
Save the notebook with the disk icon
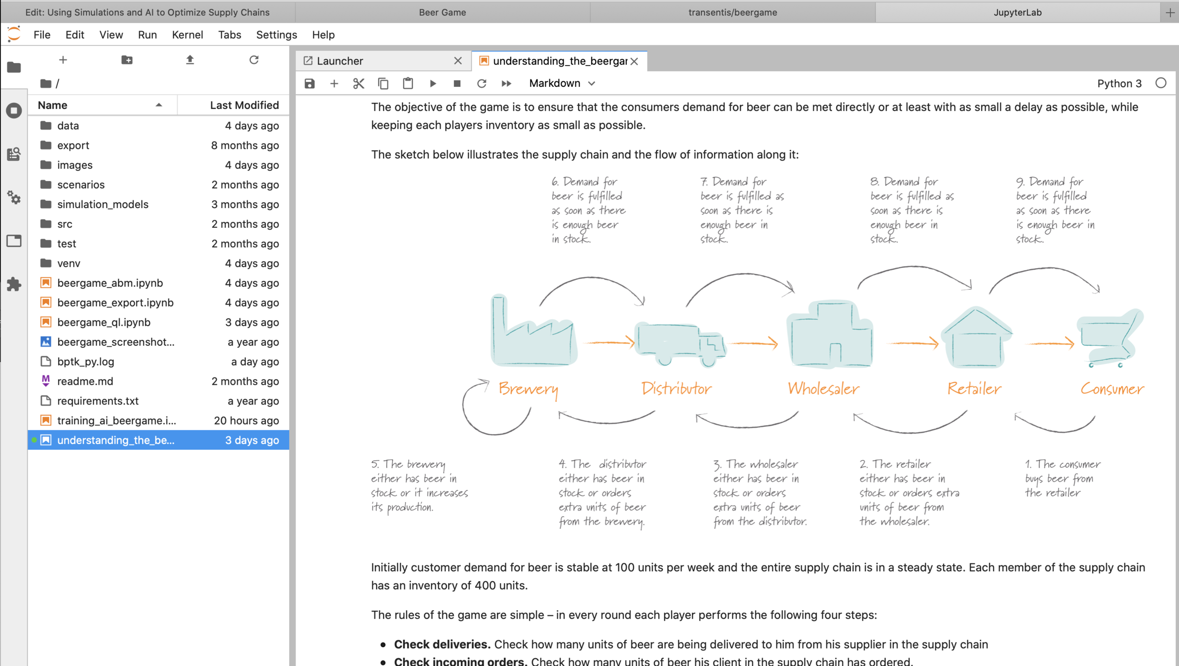pos(309,83)
